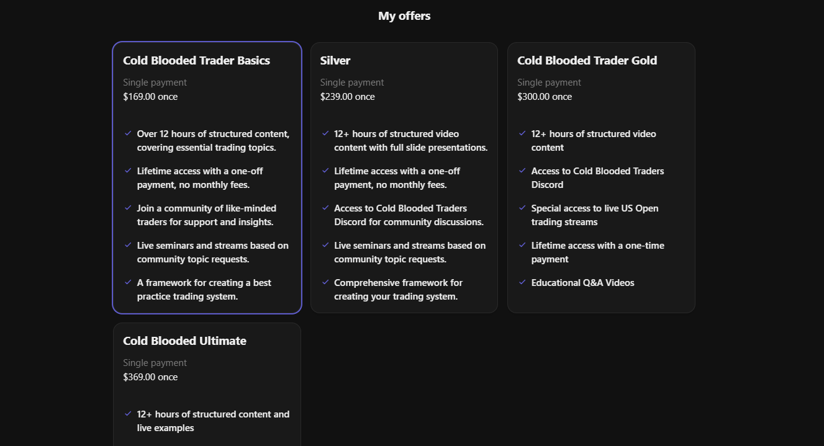824x446 pixels.
Task: Click the checkmark next to 'Comprehensive framework for creating your trading system'
Action: click(x=325, y=282)
